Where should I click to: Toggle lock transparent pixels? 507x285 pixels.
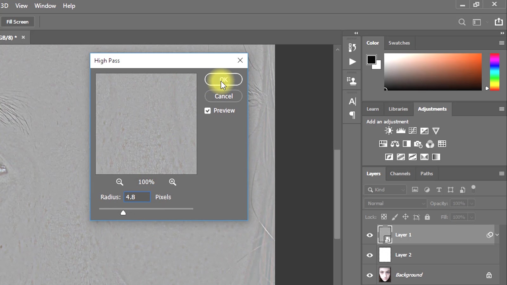tap(384, 217)
